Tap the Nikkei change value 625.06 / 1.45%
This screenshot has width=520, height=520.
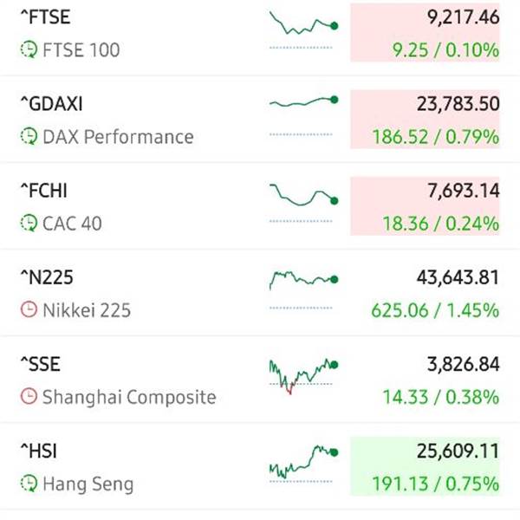(435, 310)
